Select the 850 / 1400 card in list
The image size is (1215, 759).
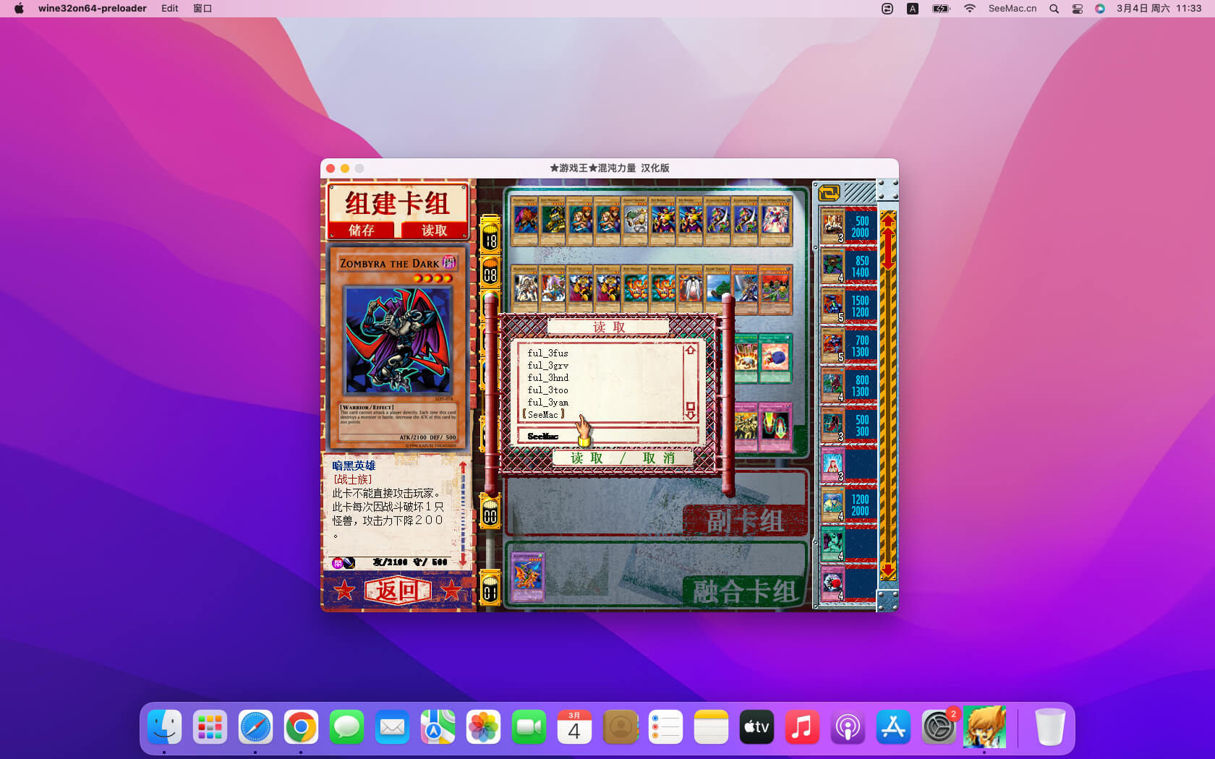(848, 266)
